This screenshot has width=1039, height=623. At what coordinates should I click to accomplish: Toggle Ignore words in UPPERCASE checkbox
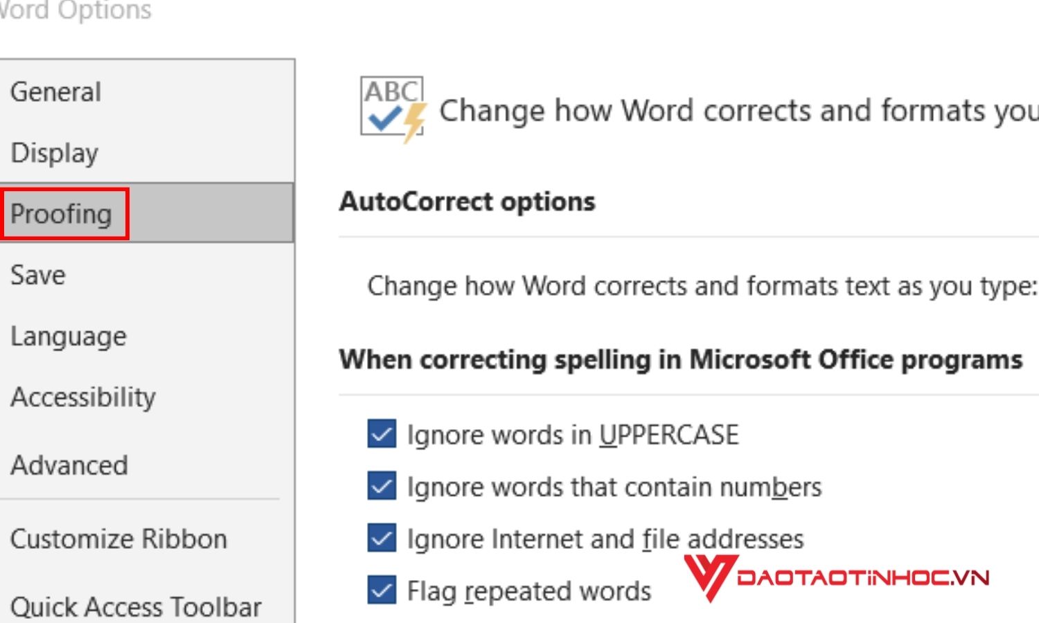pyautogui.click(x=382, y=434)
